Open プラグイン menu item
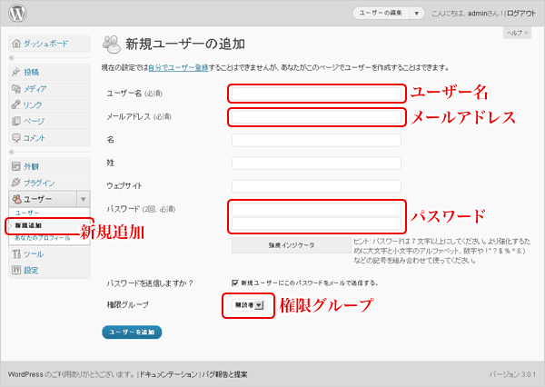 (x=39, y=183)
